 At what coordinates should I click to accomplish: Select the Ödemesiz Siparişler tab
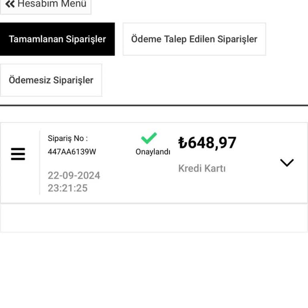tap(51, 80)
